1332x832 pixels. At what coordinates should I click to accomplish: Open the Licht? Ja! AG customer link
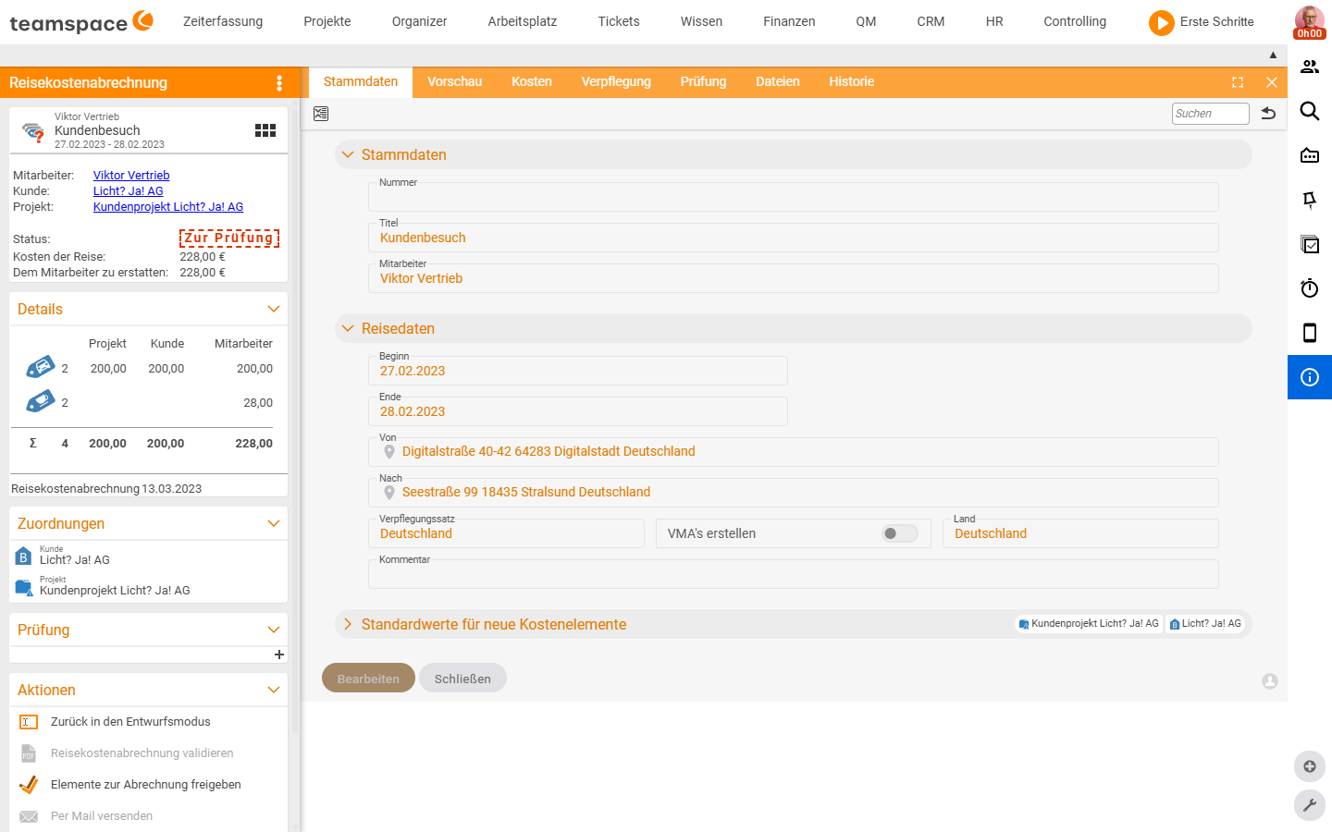click(128, 191)
